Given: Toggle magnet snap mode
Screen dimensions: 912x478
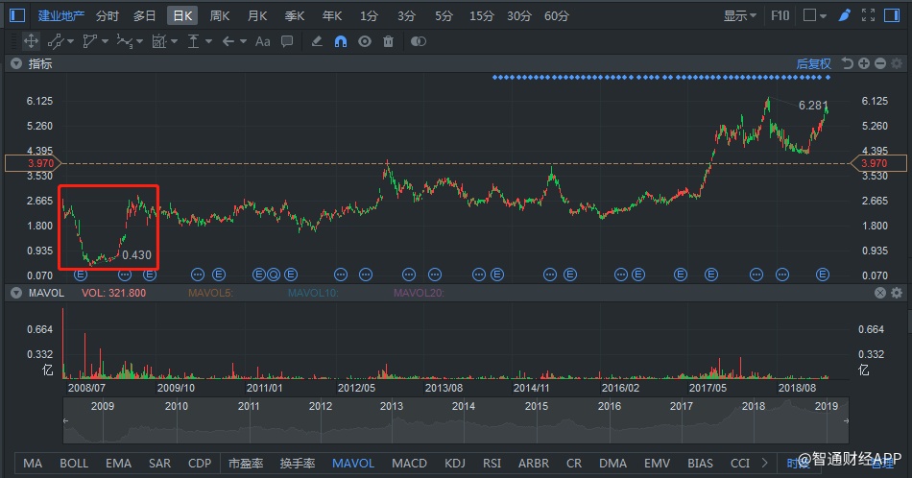Looking at the screenshot, I should (x=341, y=41).
